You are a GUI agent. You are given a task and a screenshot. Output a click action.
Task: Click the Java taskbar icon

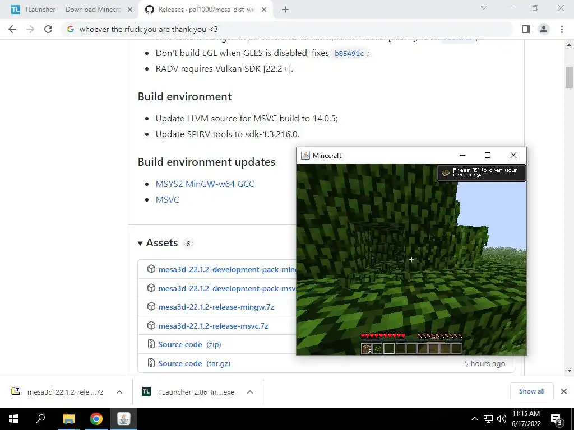pos(124,419)
